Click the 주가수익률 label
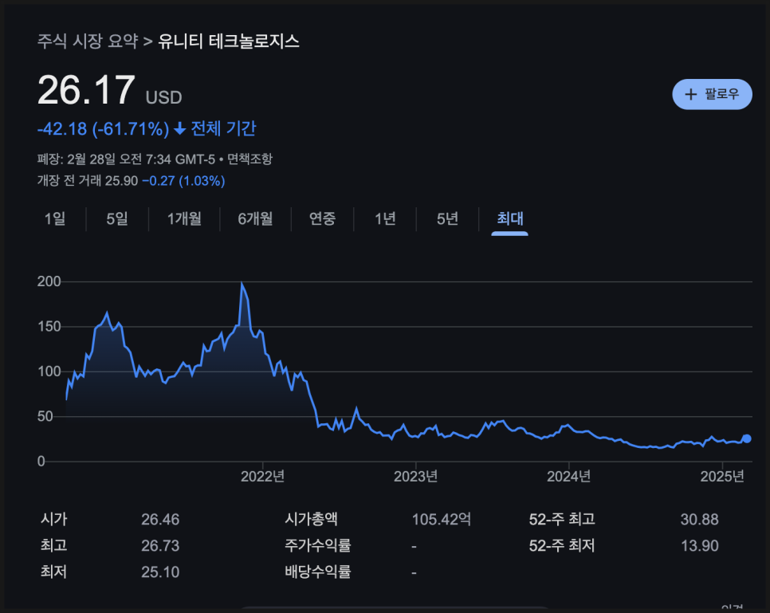The height and width of the screenshot is (613, 770). pos(318,545)
